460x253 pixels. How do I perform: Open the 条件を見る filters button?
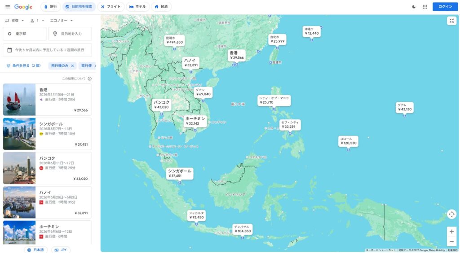[x=23, y=65]
